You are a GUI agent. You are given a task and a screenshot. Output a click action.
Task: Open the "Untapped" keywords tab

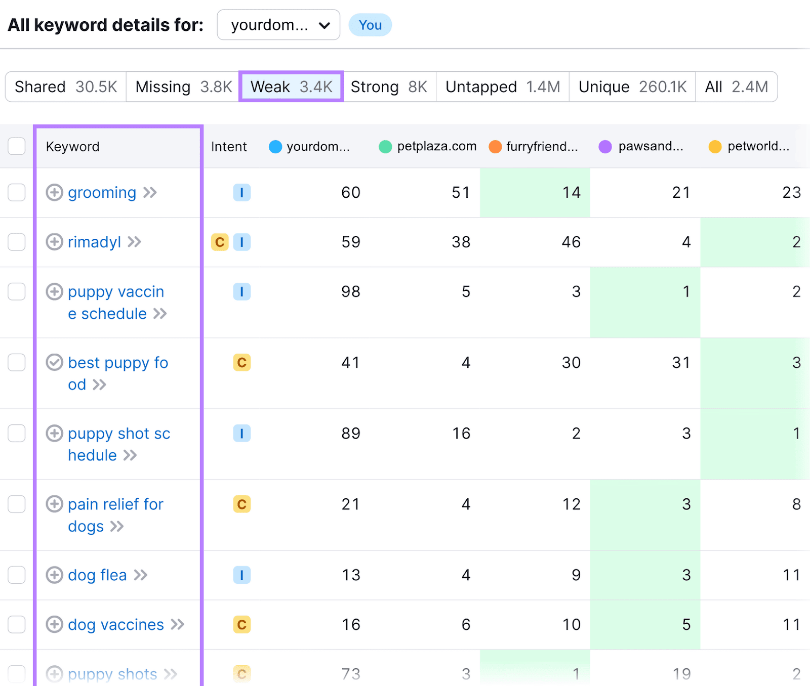click(x=502, y=87)
